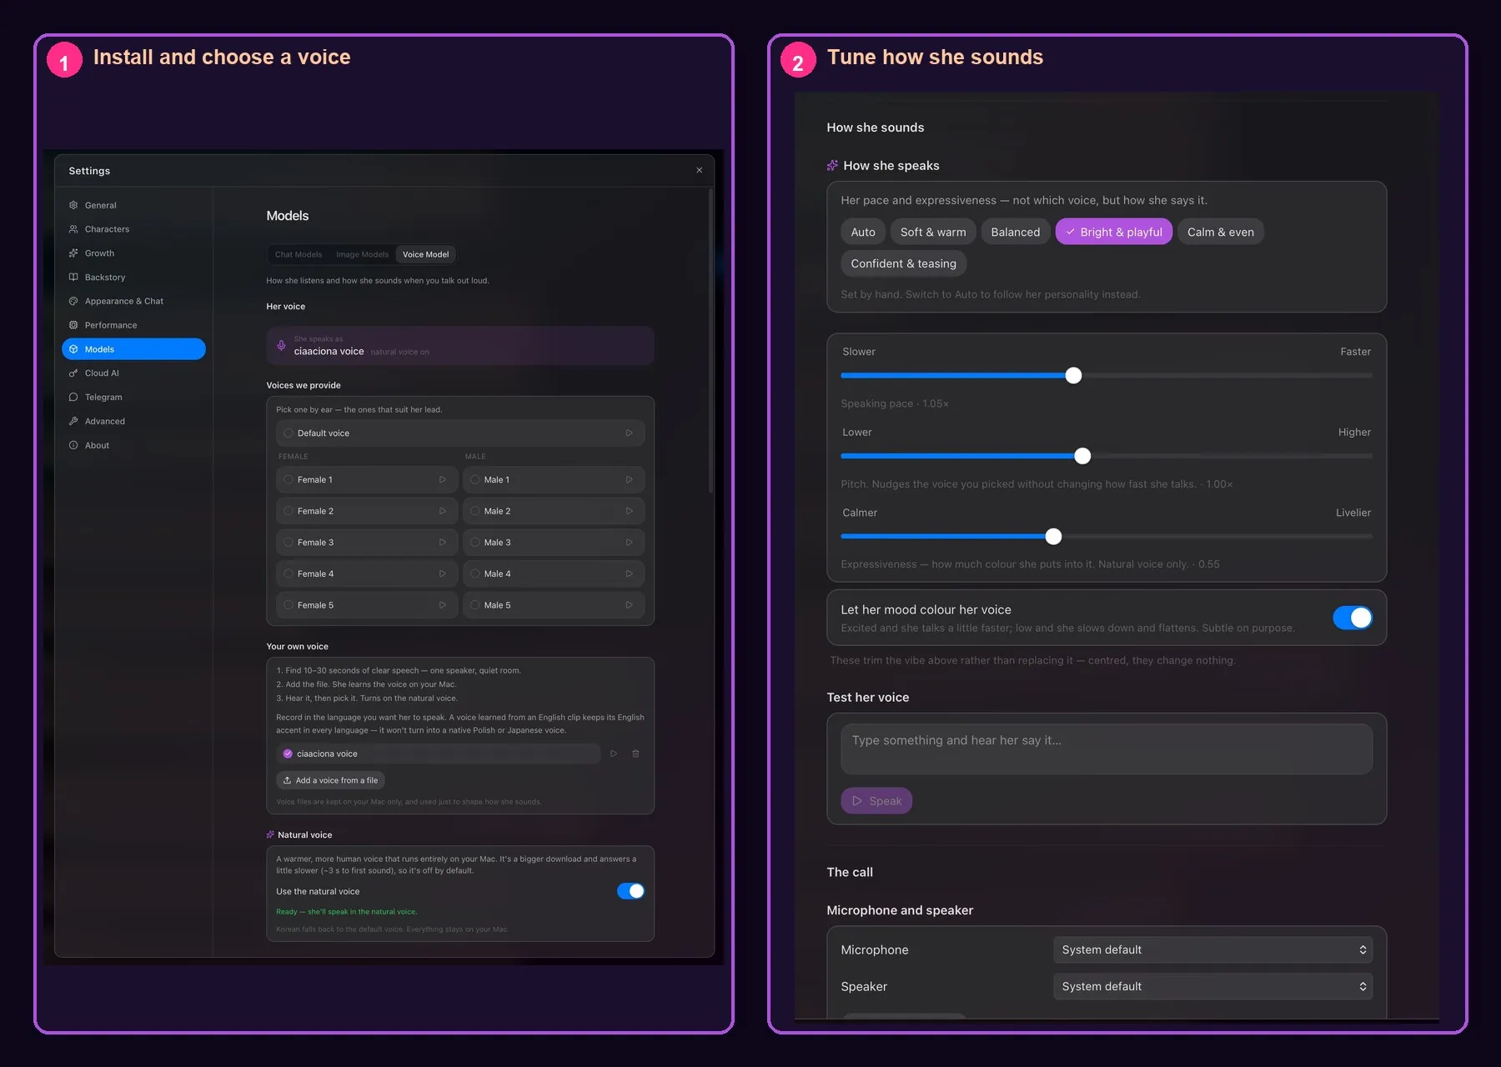
Task: Choose the Default voice radio option
Action: pos(289,433)
